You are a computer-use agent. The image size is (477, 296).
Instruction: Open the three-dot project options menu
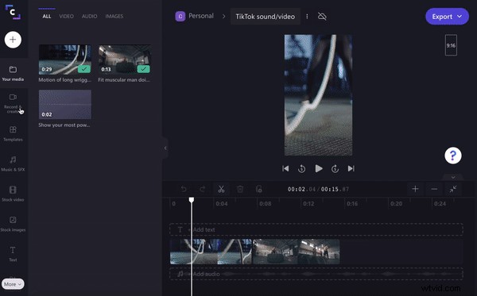[x=307, y=17]
